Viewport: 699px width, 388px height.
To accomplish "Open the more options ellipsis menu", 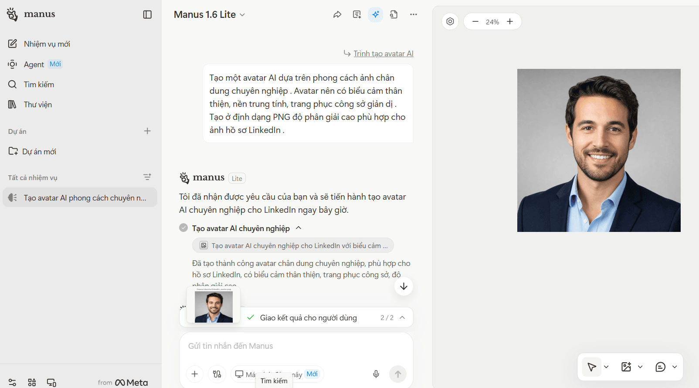I will tap(414, 14).
